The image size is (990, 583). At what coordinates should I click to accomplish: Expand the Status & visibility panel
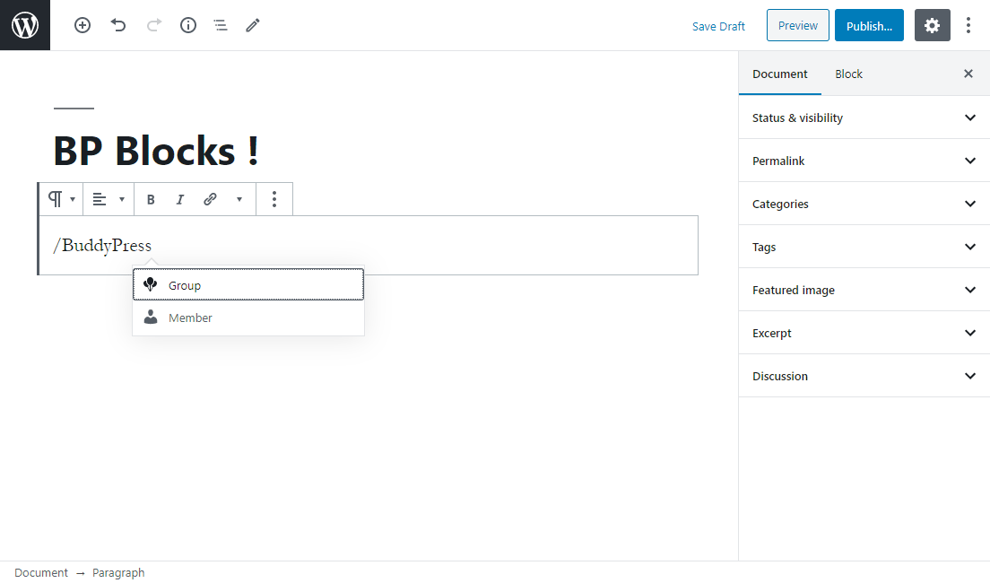click(864, 117)
